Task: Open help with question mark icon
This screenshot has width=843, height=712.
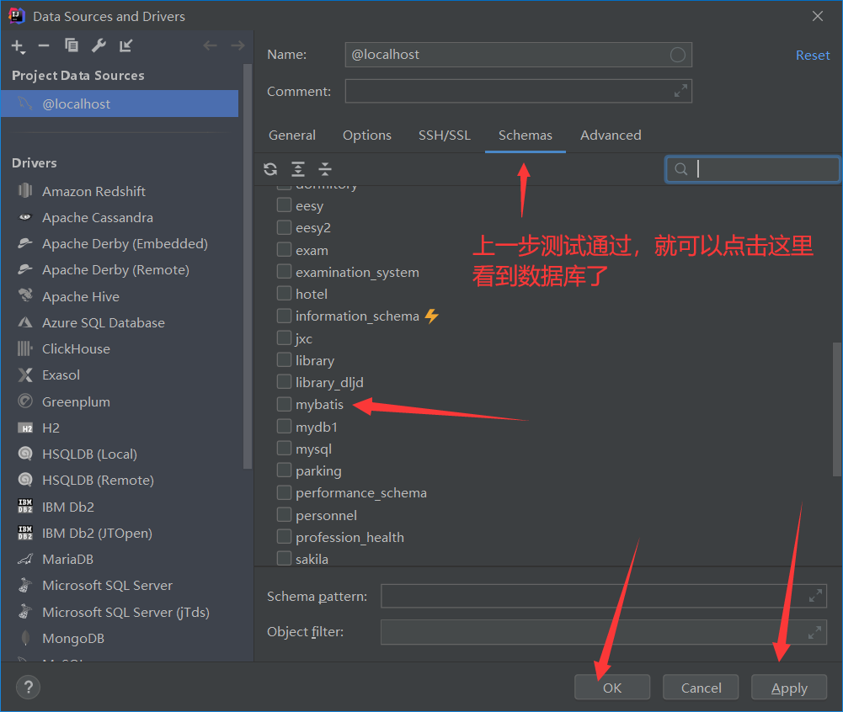Action: point(29,688)
